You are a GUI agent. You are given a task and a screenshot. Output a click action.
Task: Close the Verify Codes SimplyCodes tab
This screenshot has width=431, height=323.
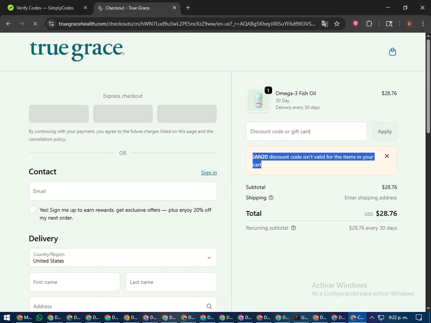pos(85,8)
